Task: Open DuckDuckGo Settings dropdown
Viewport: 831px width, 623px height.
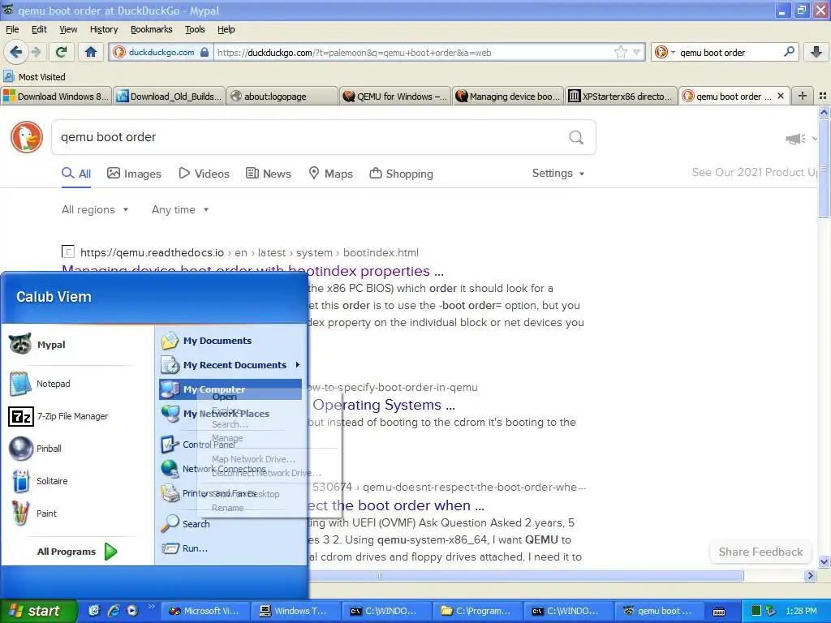Action: click(558, 174)
